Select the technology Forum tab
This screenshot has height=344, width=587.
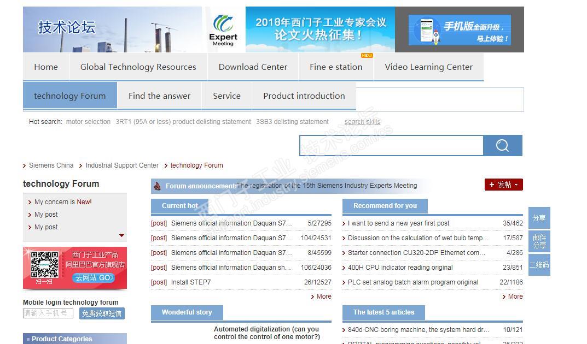[x=70, y=96]
